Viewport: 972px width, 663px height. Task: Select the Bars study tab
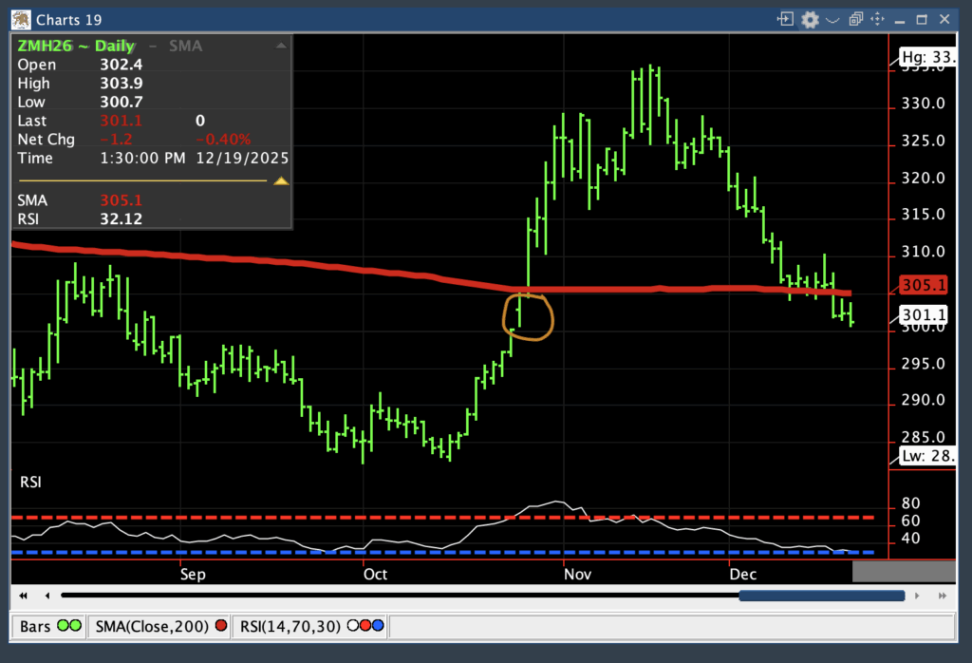click(x=48, y=627)
